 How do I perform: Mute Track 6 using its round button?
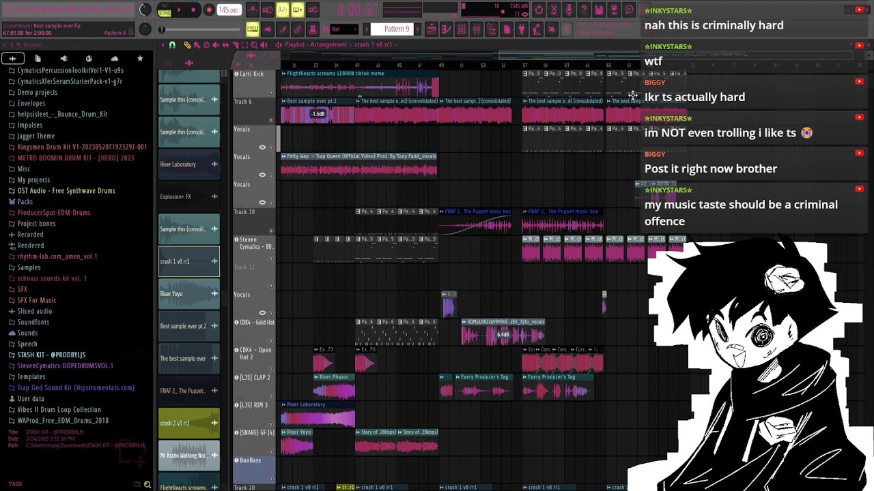pos(271,120)
